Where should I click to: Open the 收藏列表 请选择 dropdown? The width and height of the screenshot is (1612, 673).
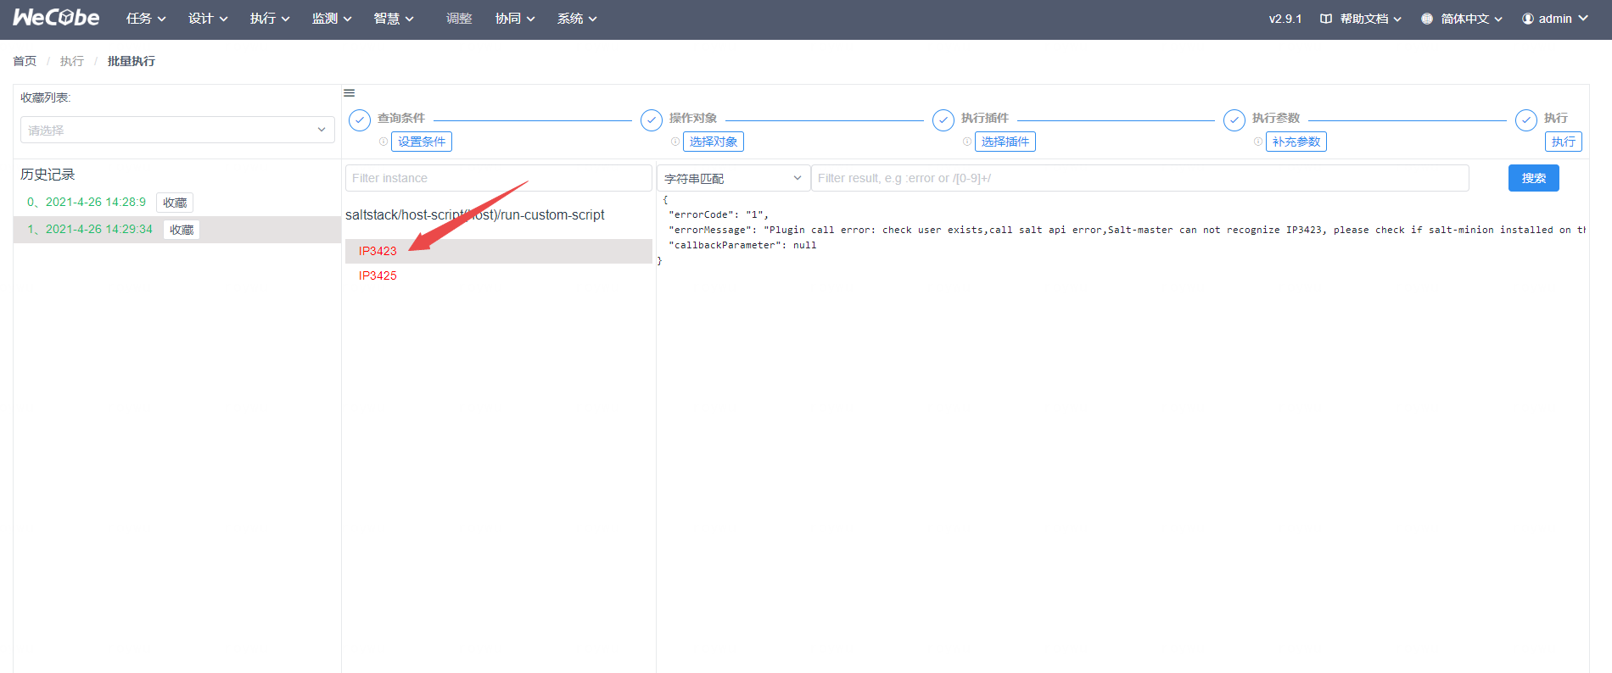point(177,130)
